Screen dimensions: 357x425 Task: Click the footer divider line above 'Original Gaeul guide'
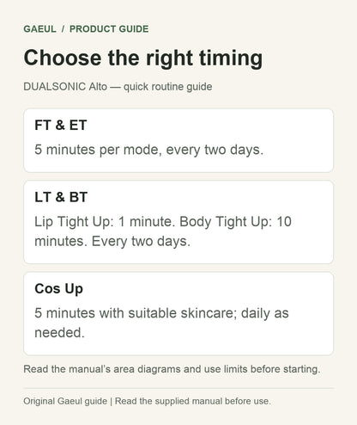coord(178,388)
